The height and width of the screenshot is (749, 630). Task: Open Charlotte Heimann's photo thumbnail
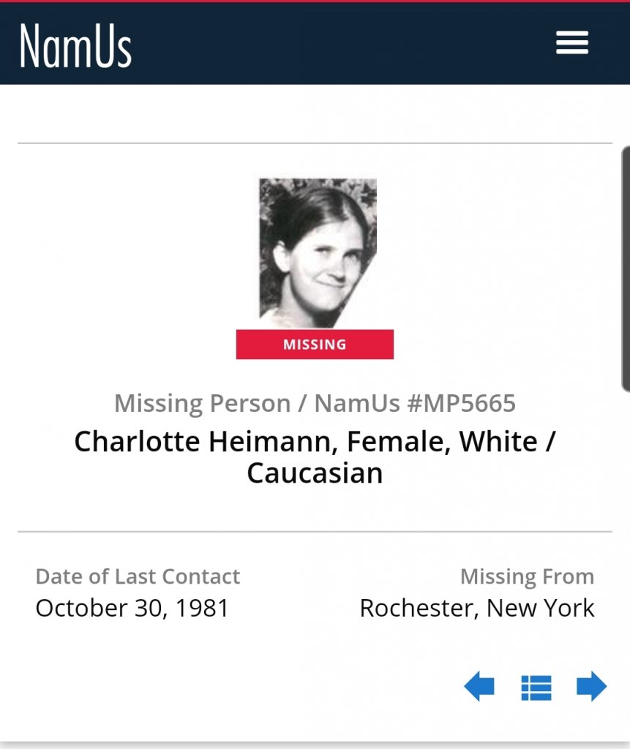point(318,252)
